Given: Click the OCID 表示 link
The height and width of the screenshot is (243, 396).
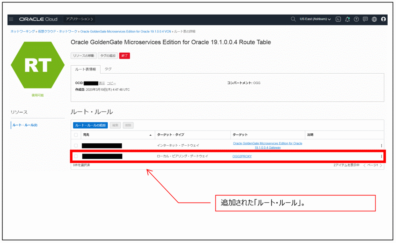Looking at the screenshot, I should click(102, 83).
